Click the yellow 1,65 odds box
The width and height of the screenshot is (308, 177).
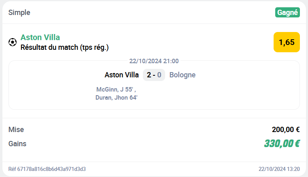pos(287,42)
